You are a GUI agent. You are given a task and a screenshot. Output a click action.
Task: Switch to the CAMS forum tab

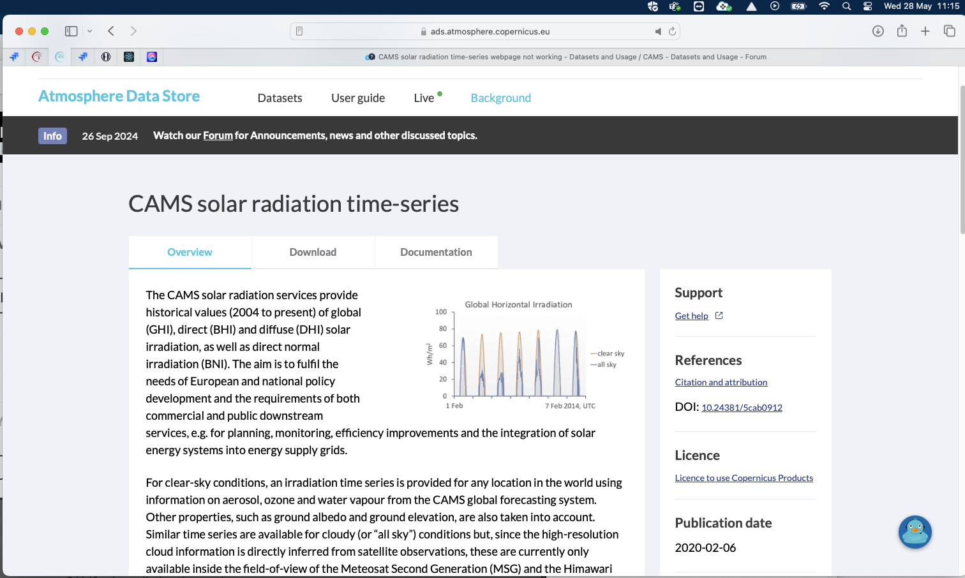[565, 57]
